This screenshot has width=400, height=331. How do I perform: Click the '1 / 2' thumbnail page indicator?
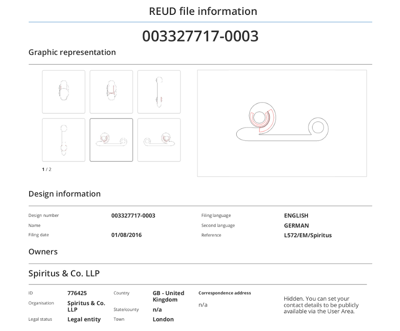[x=47, y=169]
